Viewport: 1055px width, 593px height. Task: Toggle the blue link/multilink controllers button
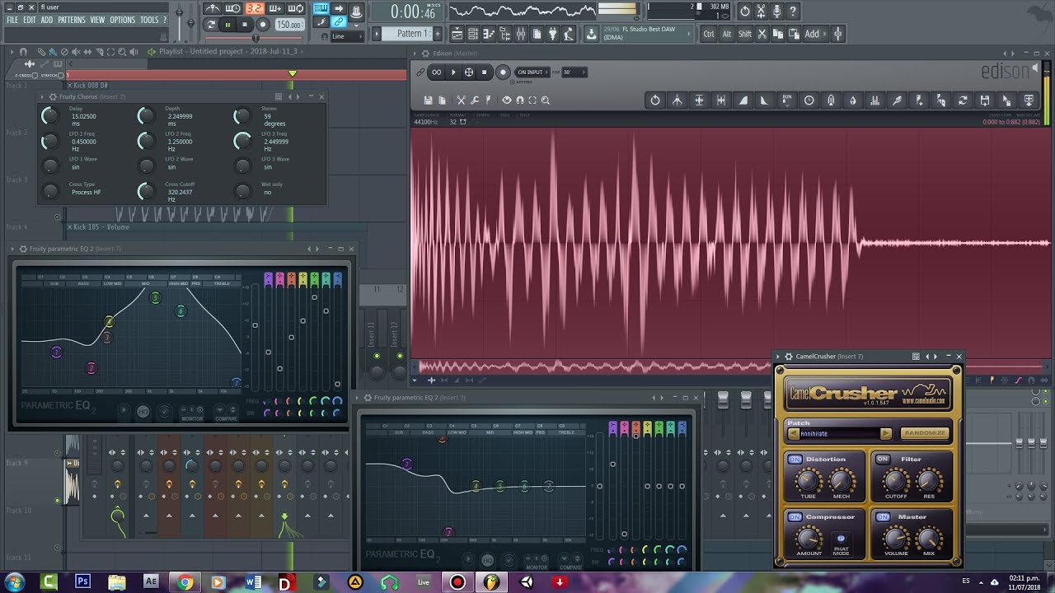338,22
